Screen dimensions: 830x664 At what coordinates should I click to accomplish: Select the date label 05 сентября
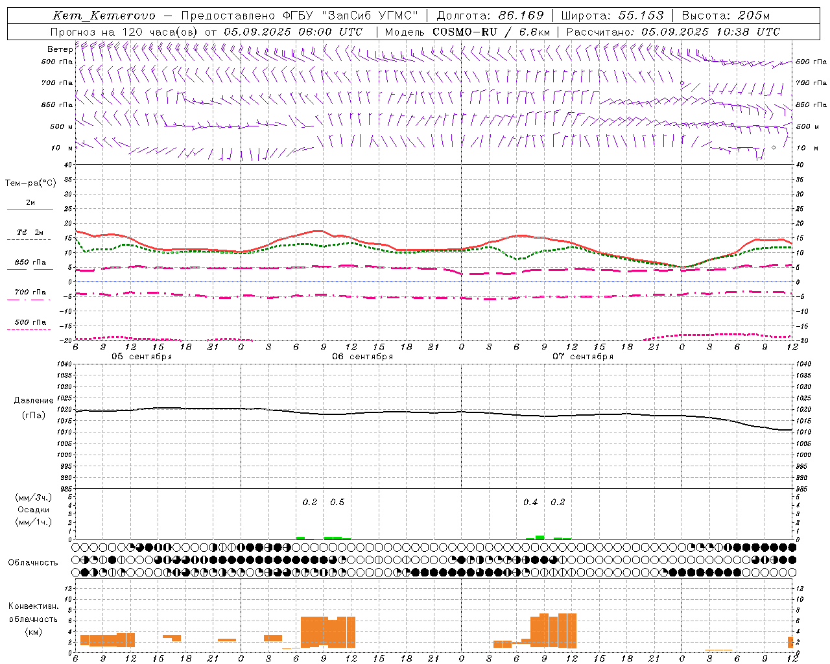tap(141, 357)
